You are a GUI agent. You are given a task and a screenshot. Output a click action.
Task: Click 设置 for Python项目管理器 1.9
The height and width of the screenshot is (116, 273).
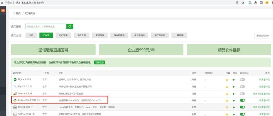(x=261, y=100)
